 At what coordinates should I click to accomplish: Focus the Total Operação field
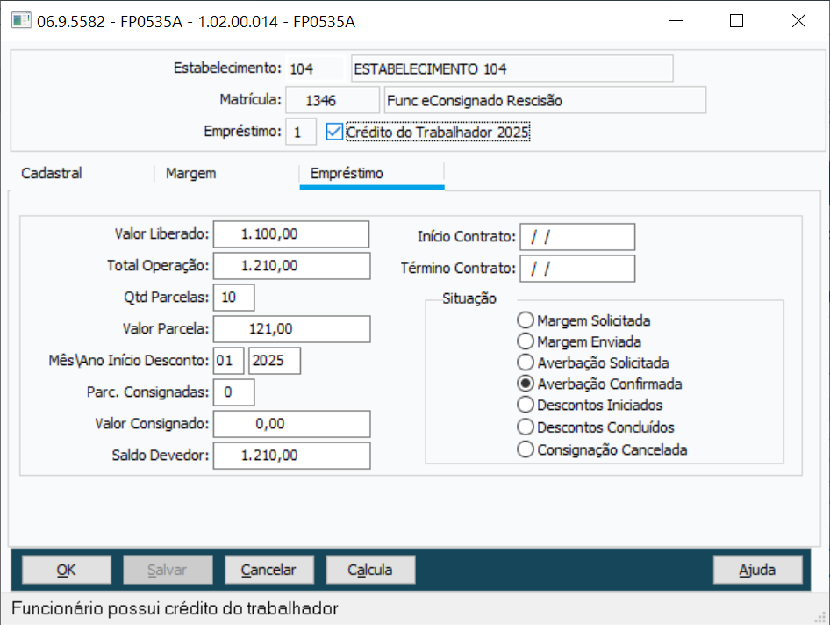[x=291, y=266]
